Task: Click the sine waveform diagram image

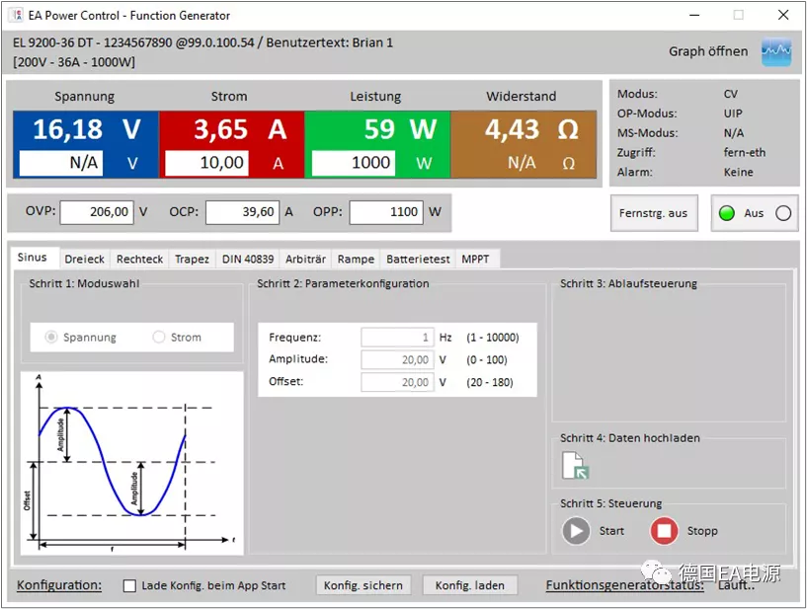Action: pos(131,463)
